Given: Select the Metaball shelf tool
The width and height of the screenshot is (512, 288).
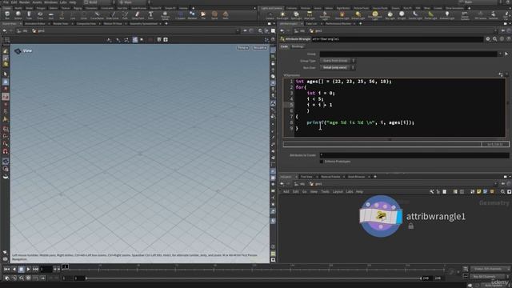Looking at the screenshot, I should point(192,15).
